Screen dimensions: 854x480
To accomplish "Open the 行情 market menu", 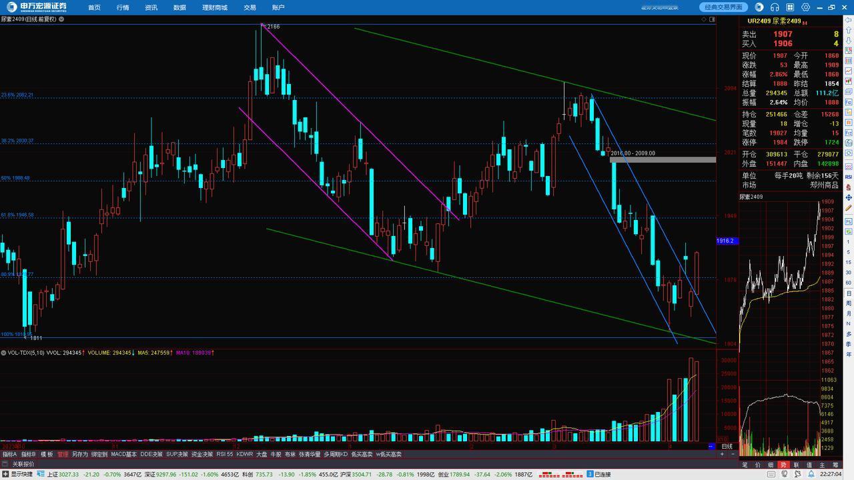I will [x=123, y=7].
